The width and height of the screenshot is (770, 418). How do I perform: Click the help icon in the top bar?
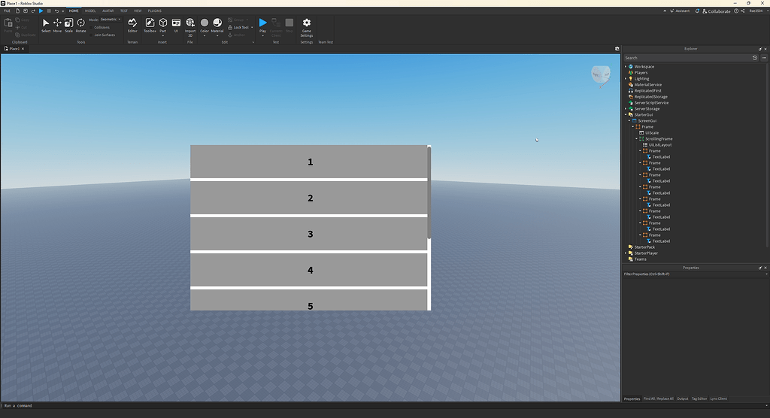pyautogui.click(x=736, y=11)
